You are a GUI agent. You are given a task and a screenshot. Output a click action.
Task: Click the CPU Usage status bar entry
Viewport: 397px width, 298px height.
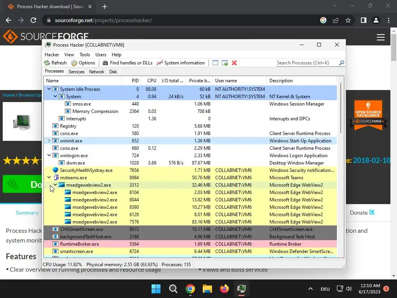point(62,264)
